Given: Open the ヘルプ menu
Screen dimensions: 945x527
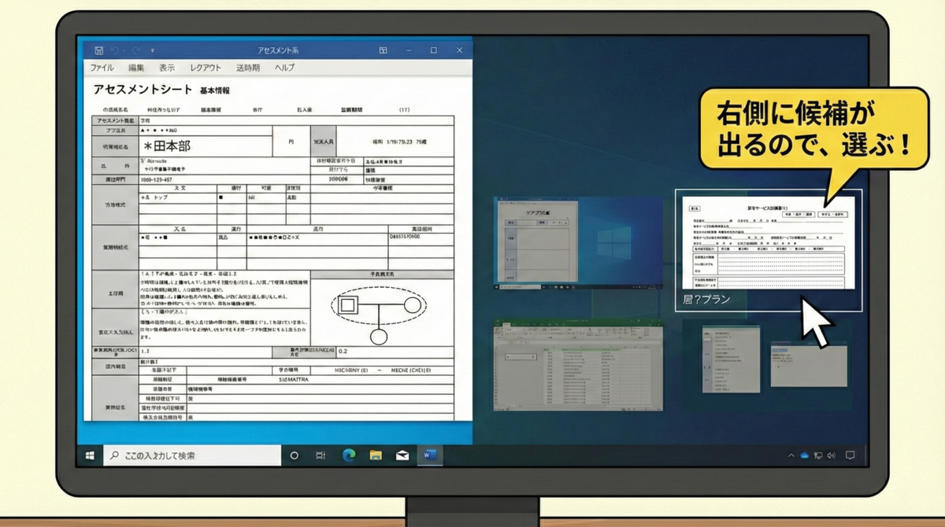Looking at the screenshot, I should point(284,68).
